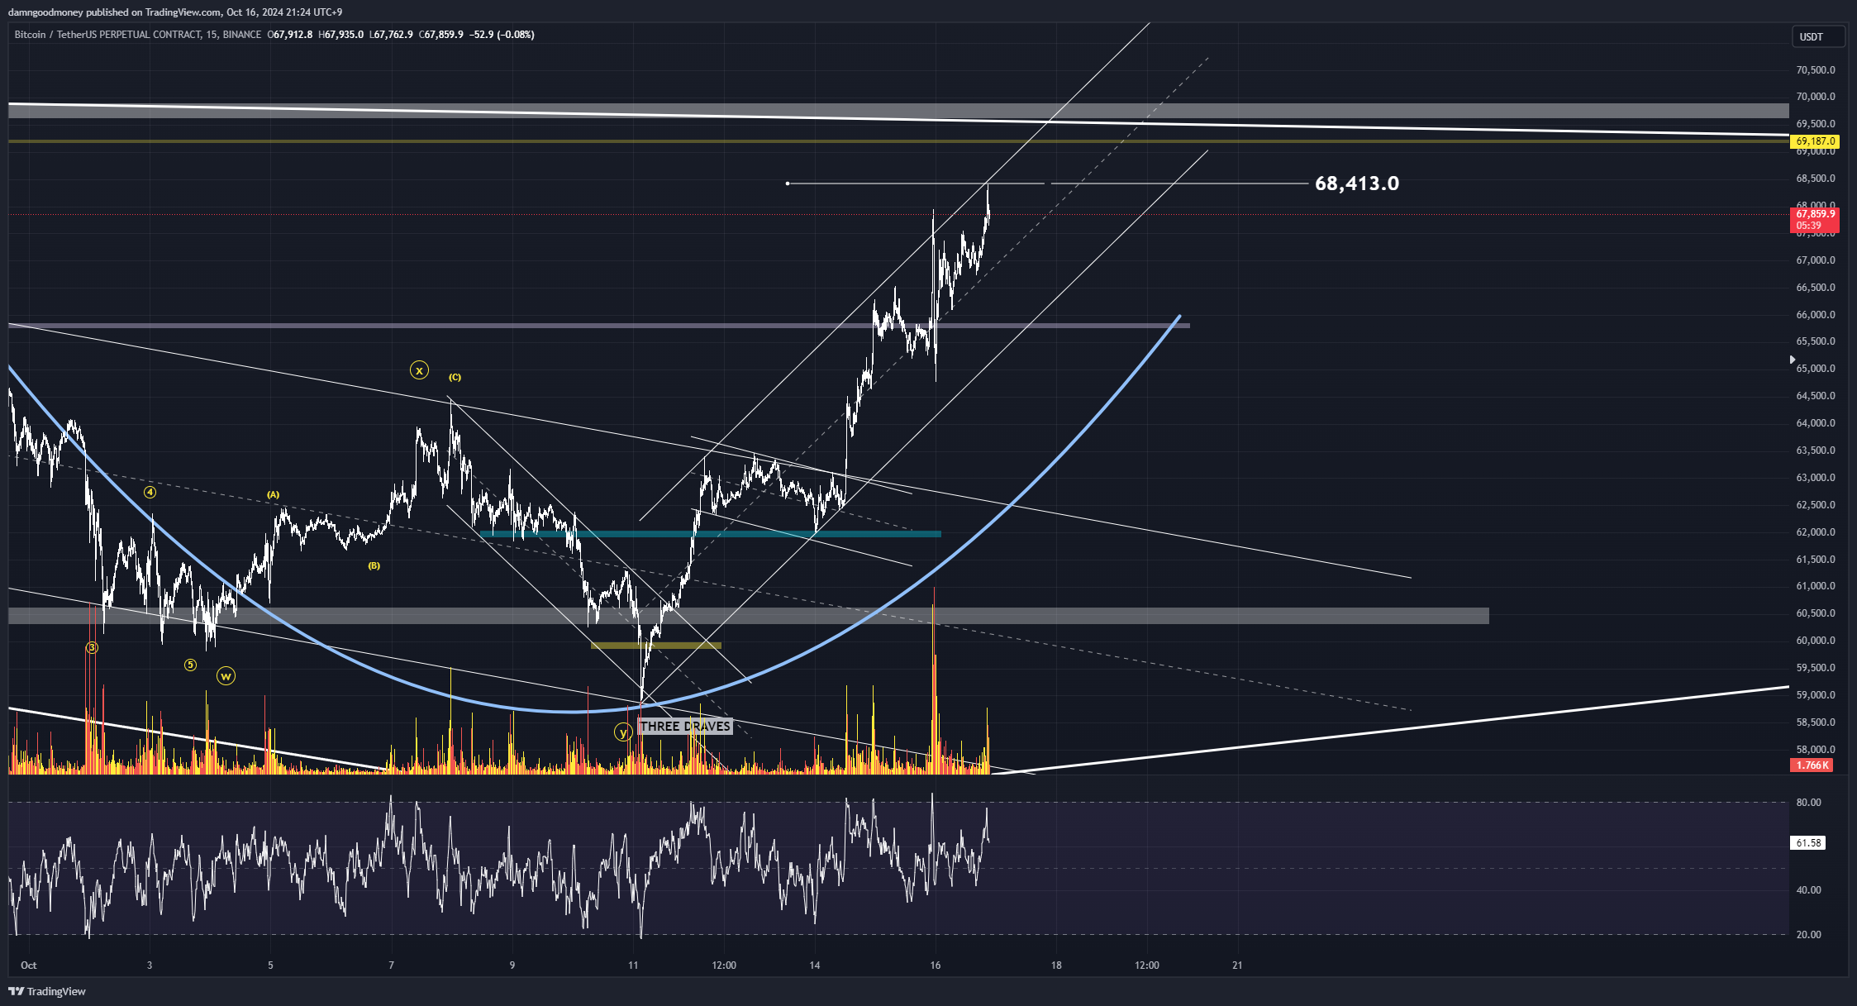Click the 61.58 RSI value tag
The image size is (1857, 1006).
(x=1808, y=842)
